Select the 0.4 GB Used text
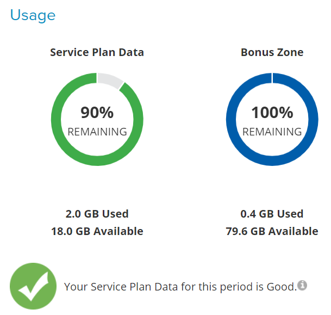 272,214
